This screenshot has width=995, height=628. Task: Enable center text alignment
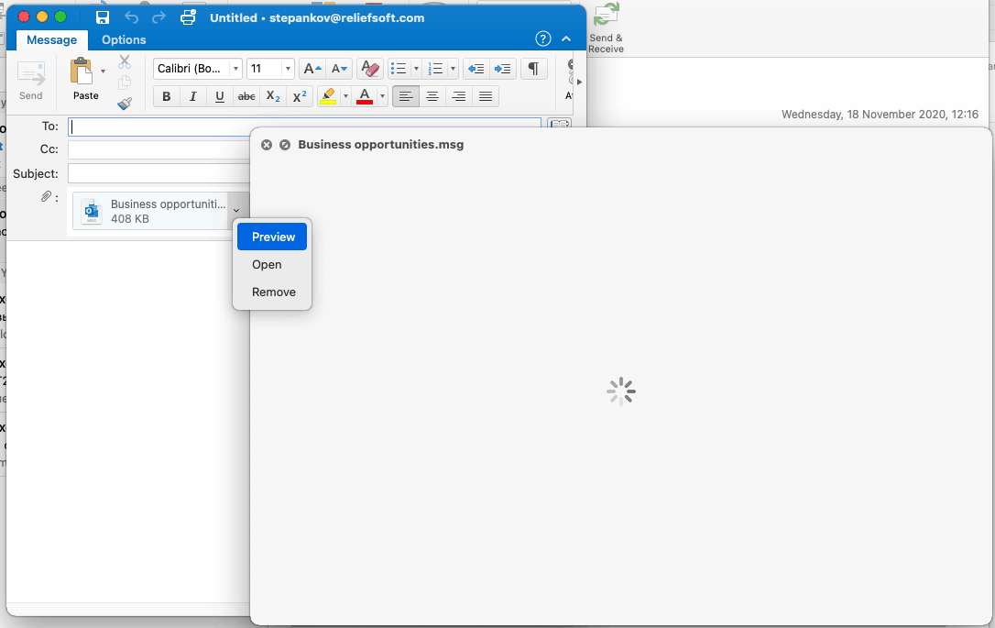tap(432, 96)
